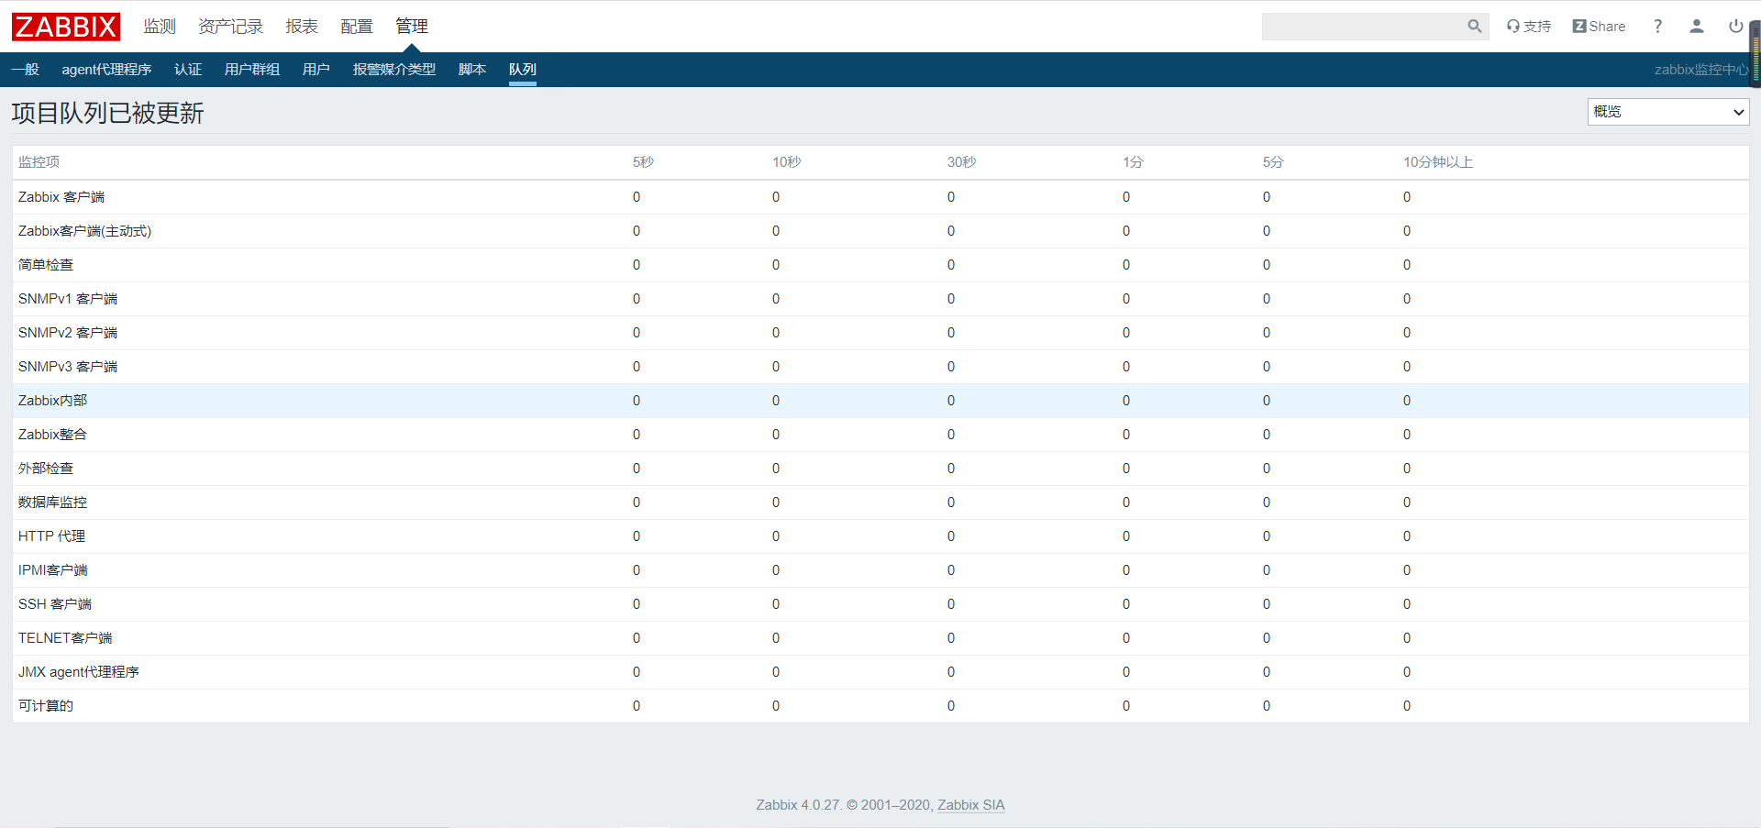Click the zabbix监控中心 server name label
Screen dimensions: 1761x828
1701,70
